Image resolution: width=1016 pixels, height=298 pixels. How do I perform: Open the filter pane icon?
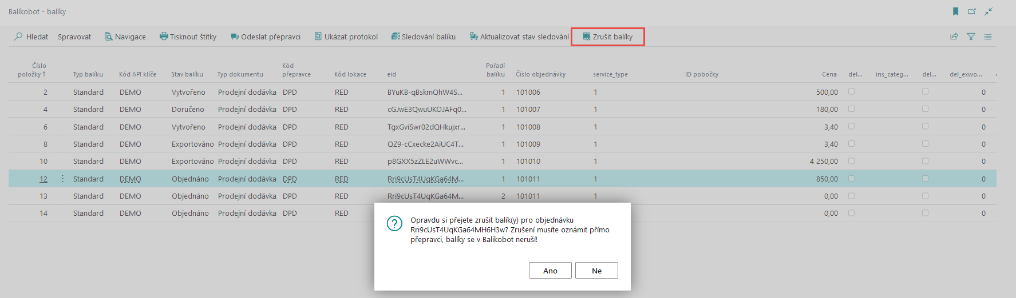point(971,37)
